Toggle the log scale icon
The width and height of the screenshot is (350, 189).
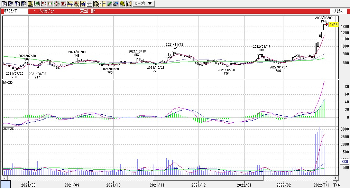click(70, 3)
